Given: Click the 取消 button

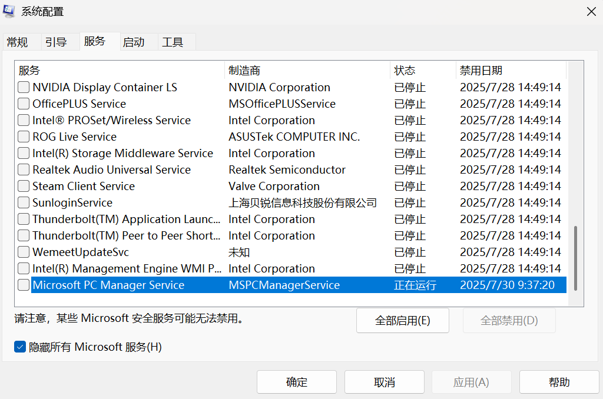Looking at the screenshot, I should click(x=385, y=382).
